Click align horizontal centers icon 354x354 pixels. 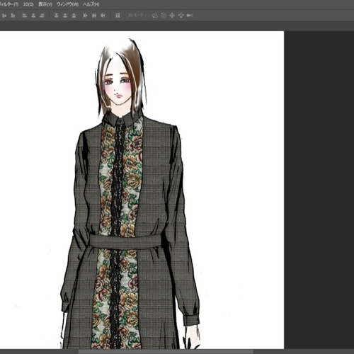[x=33, y=16]
